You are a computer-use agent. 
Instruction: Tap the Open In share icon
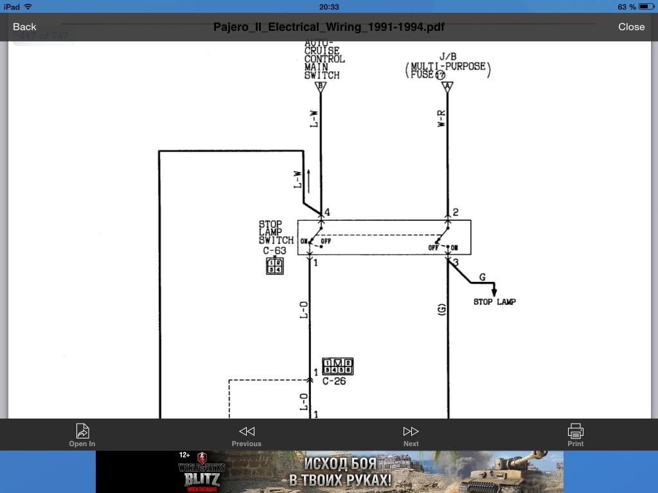click(82, 434)
